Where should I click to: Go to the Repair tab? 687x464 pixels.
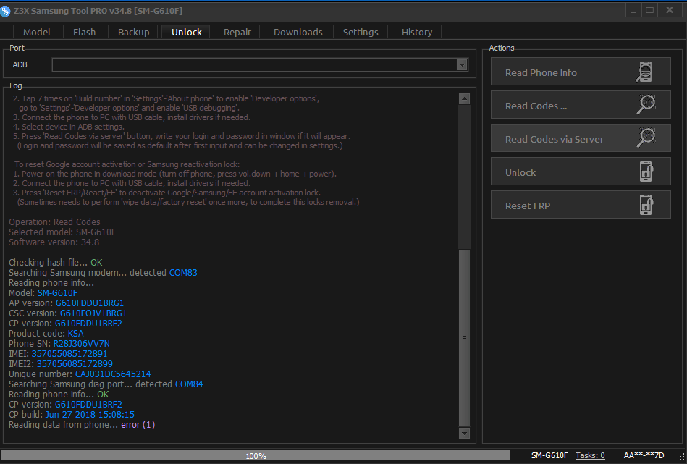pyautogui.click(x=237, y=32)
